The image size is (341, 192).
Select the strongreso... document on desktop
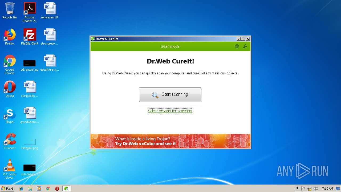50,37
